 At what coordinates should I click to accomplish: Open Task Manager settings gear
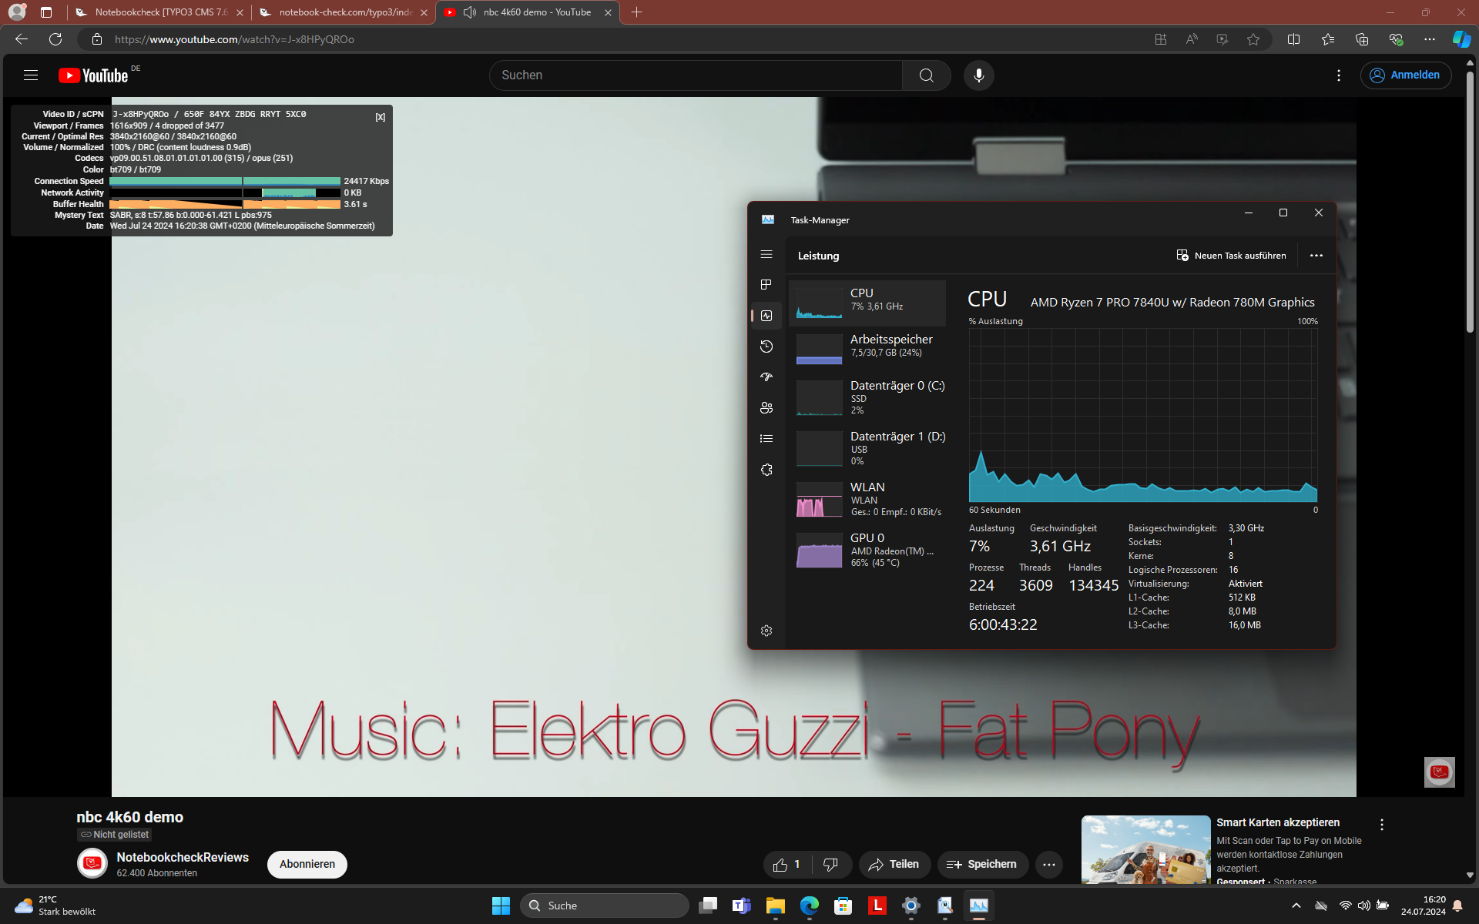pos(766,631)
